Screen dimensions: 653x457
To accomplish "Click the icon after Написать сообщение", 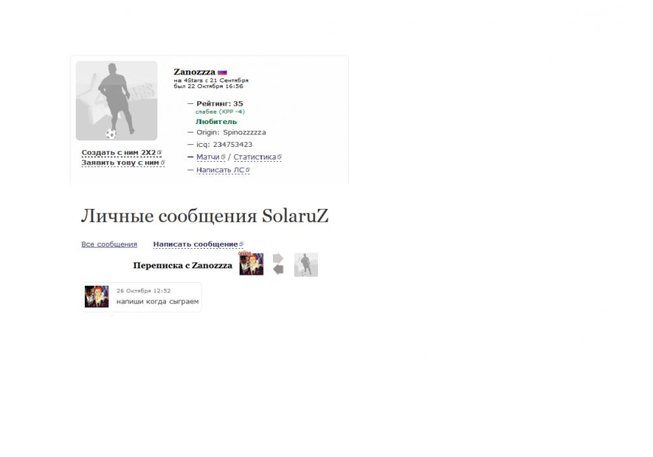I will coord(242,244).
